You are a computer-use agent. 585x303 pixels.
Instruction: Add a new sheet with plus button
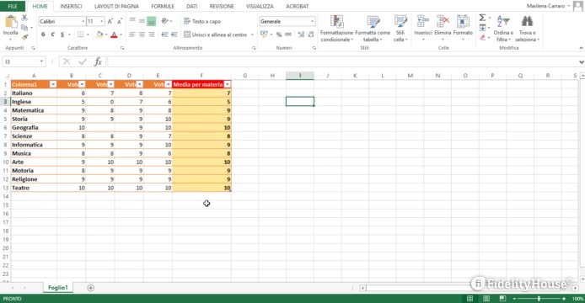[x=91, y=288]
